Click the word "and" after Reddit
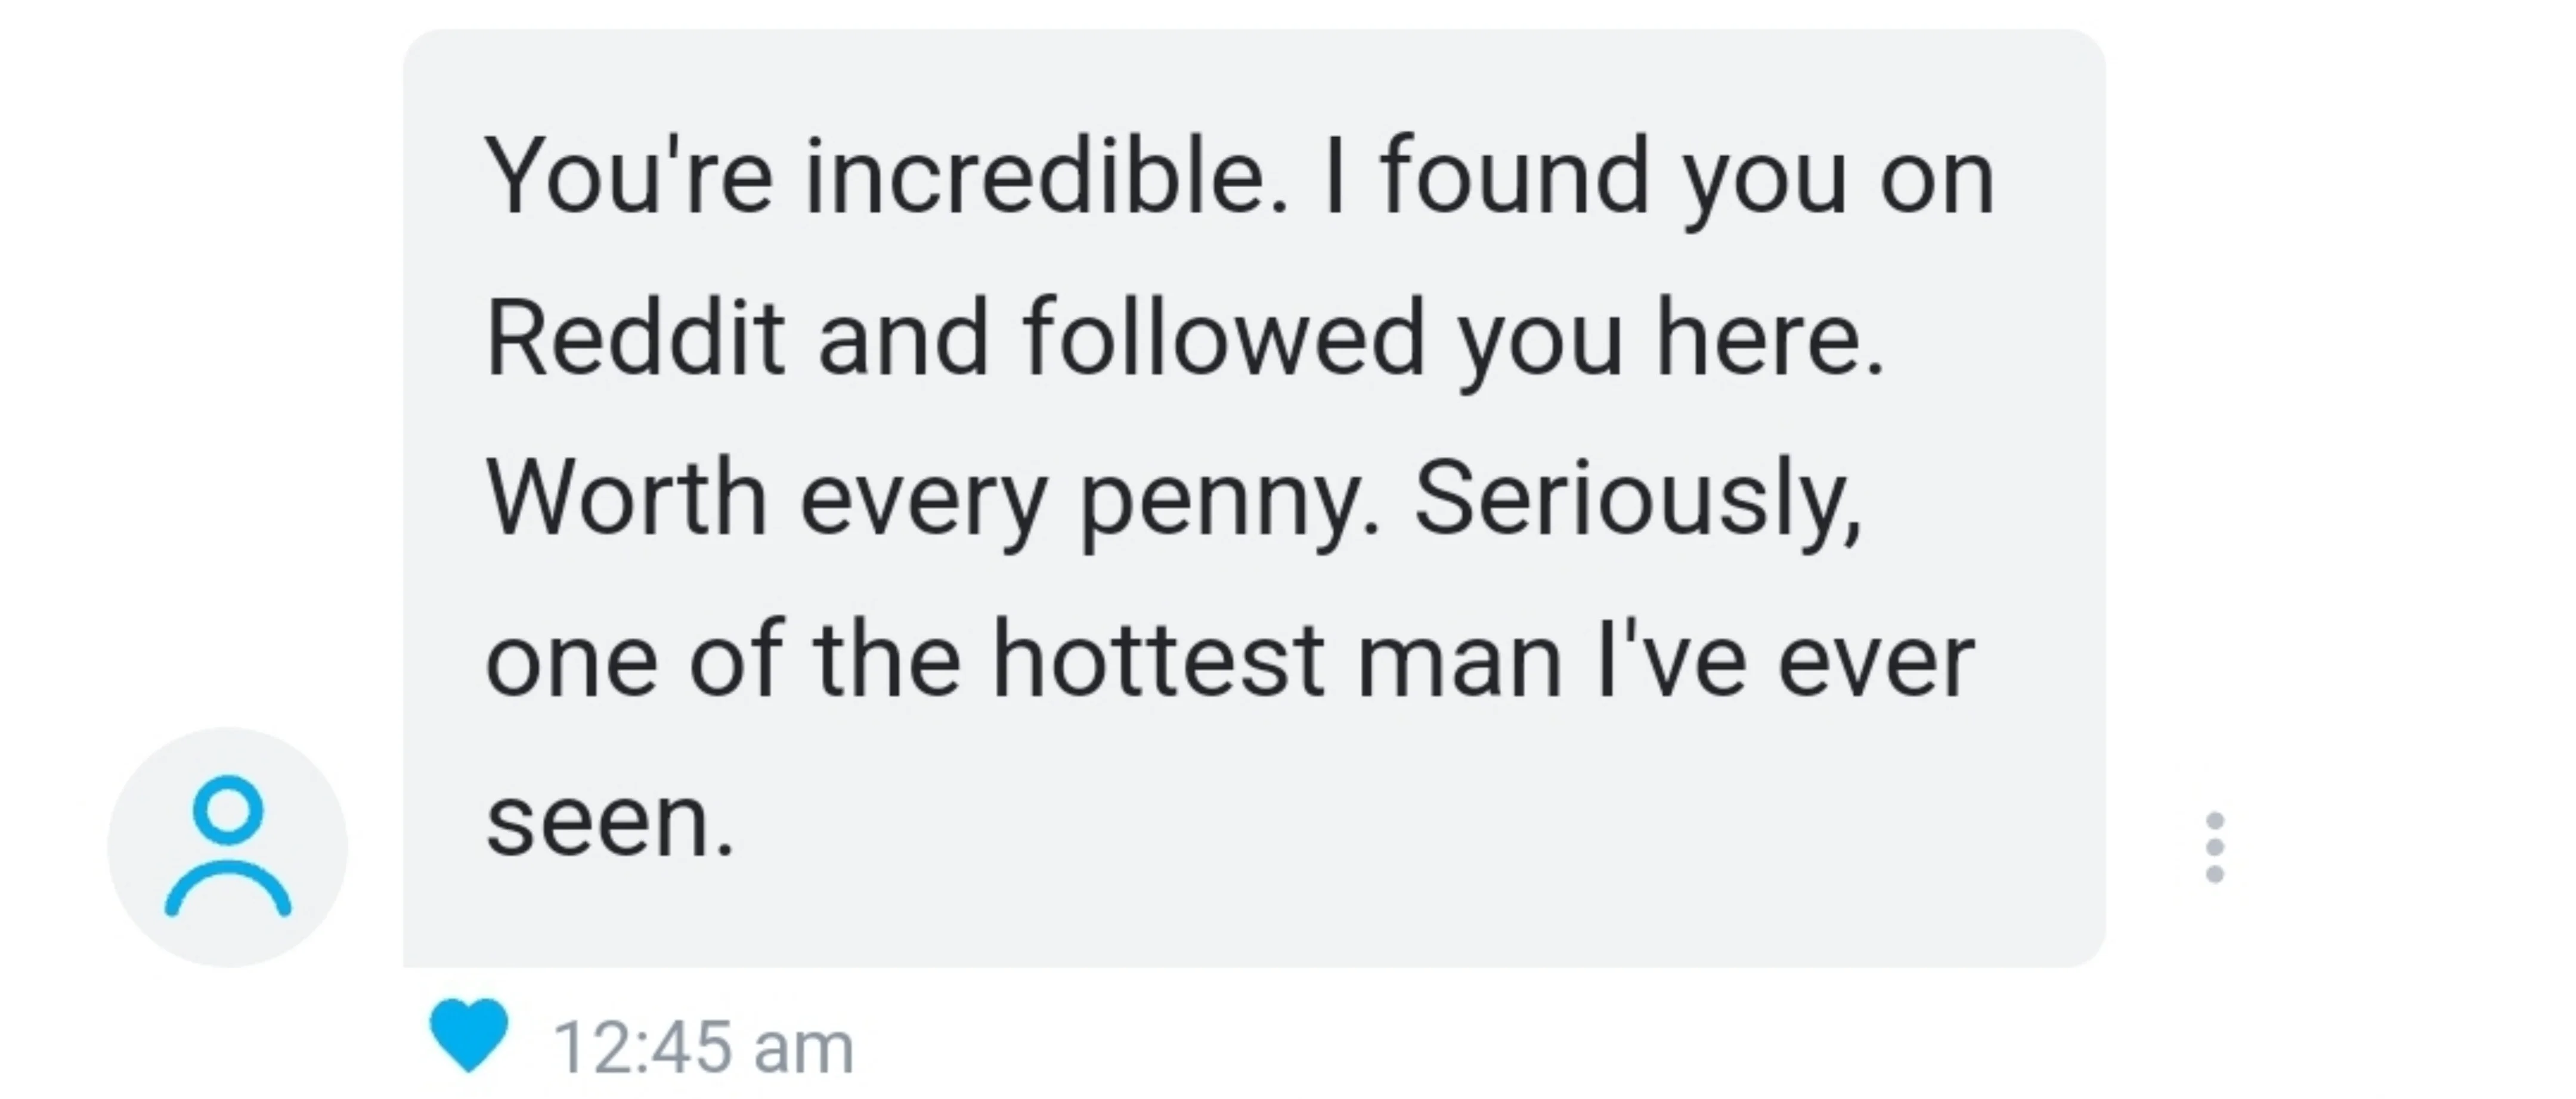Screen dimensions: 2576x1099 coord(903,338)
